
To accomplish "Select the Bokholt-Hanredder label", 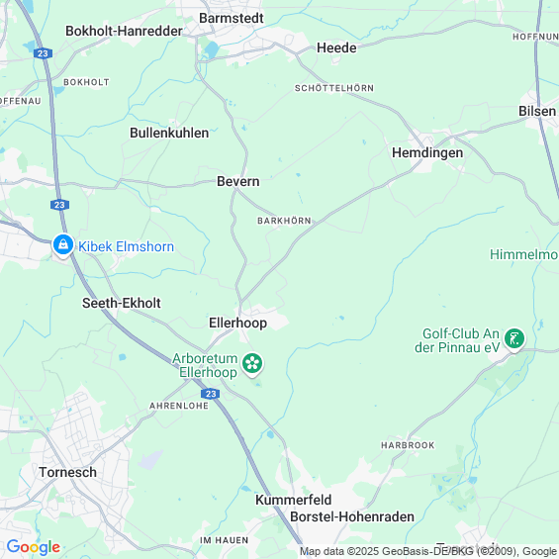I will 124,31.
